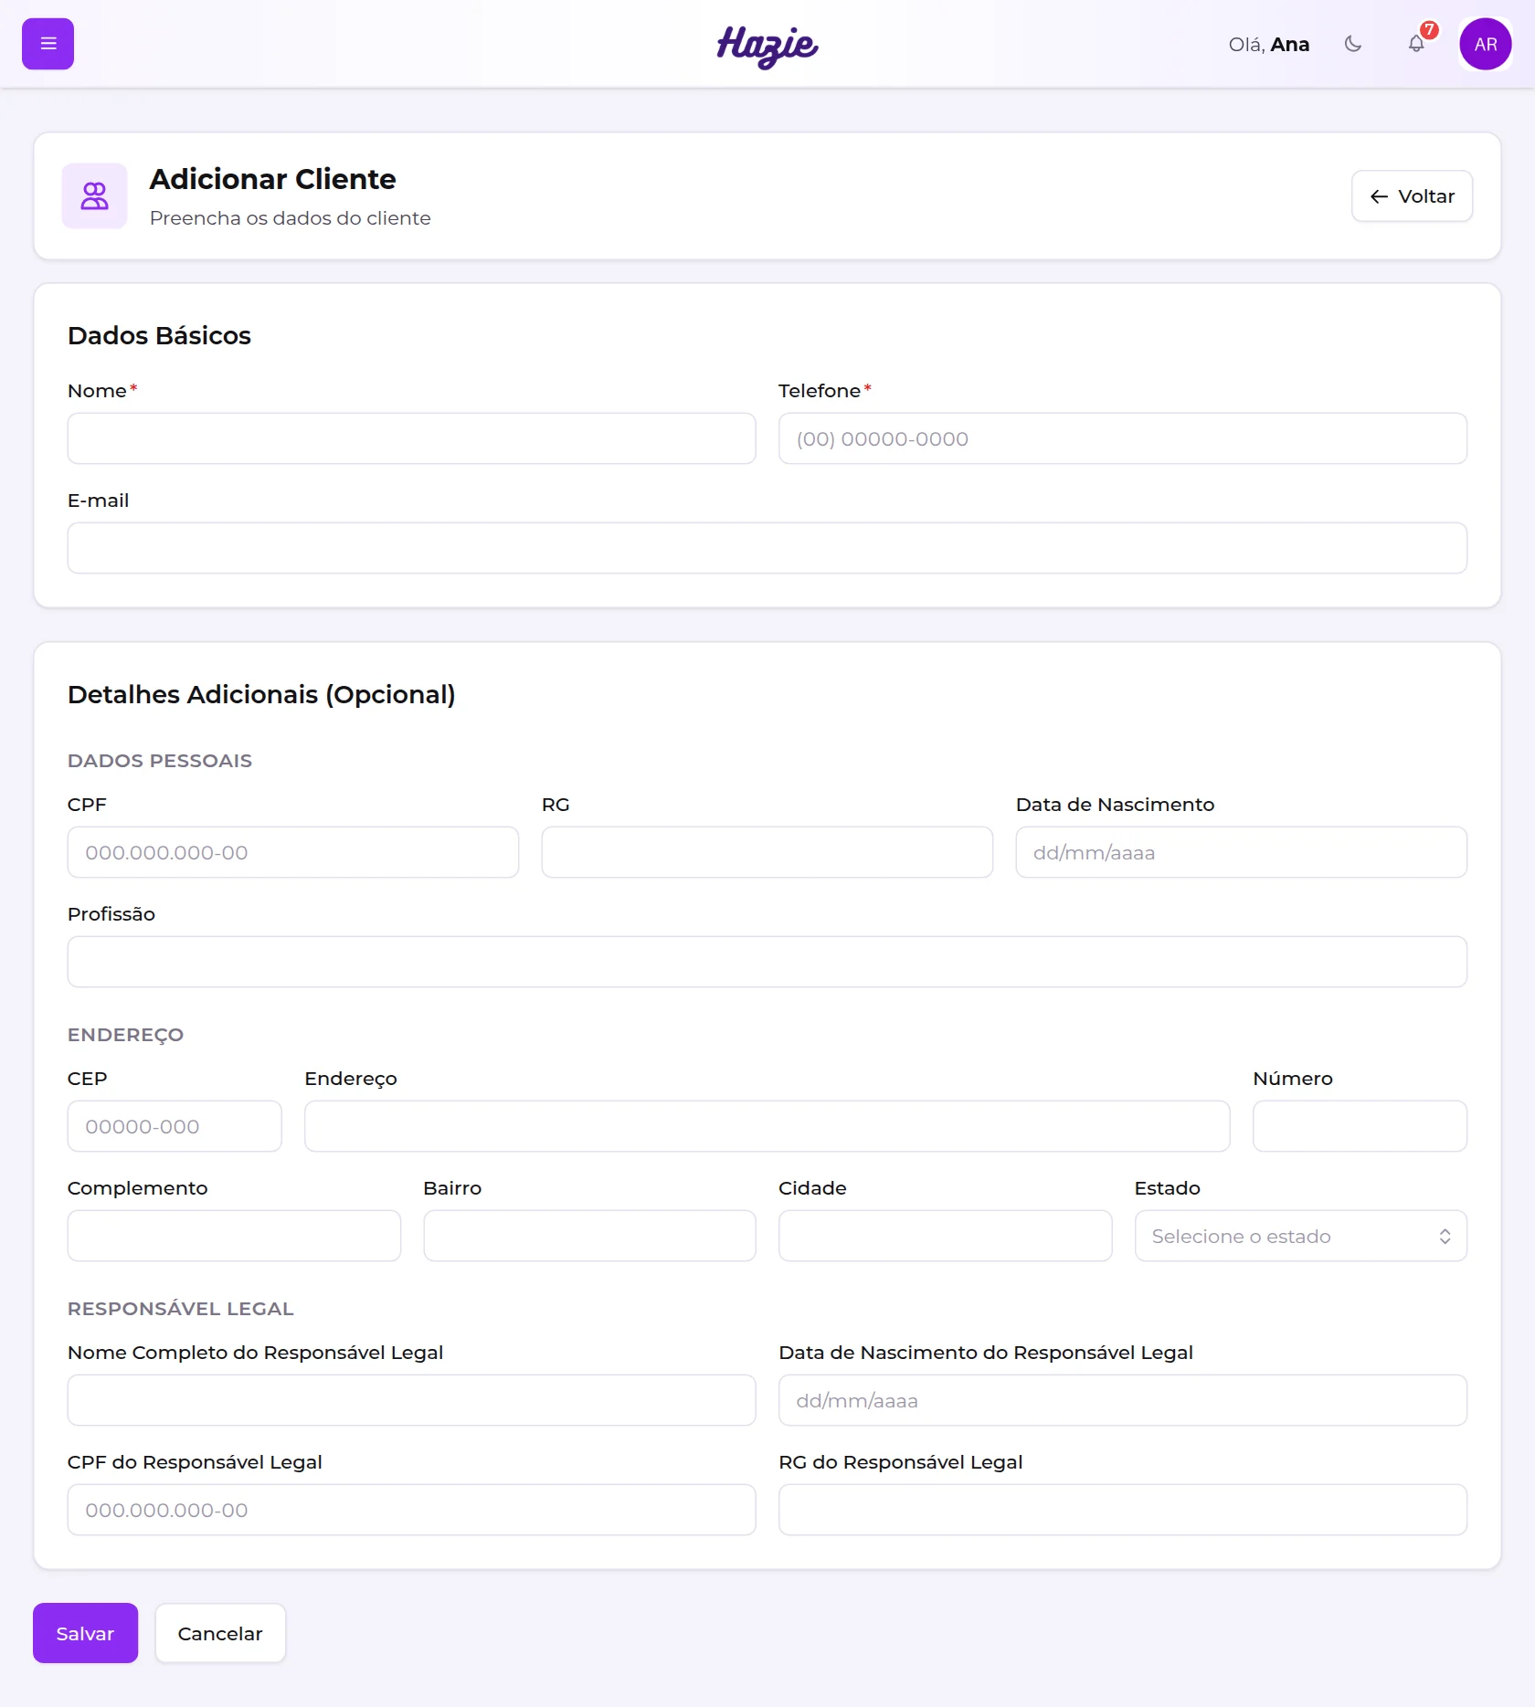Click the CEP input field

[x=175, y=1126]
